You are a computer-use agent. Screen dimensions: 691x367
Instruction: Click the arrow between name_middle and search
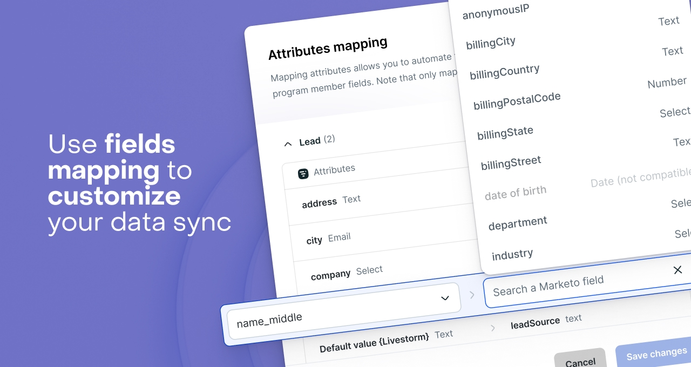click(x=472, y=295)
